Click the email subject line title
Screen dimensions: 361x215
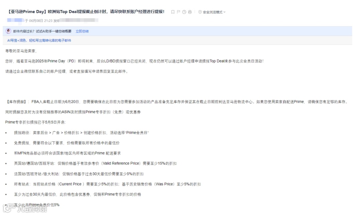[x=86, y=11]
